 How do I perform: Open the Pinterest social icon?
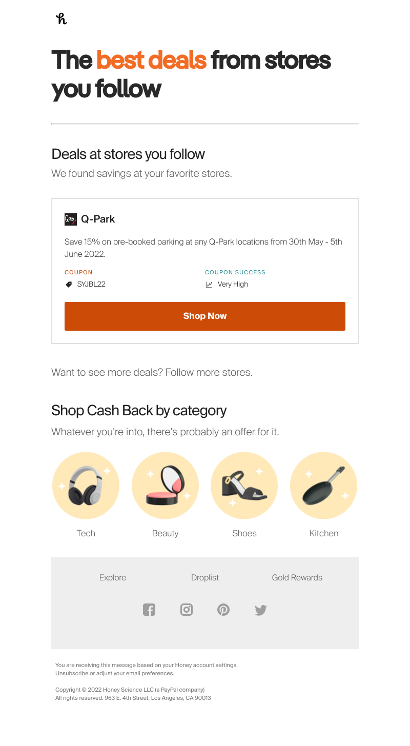click(223, 610)
